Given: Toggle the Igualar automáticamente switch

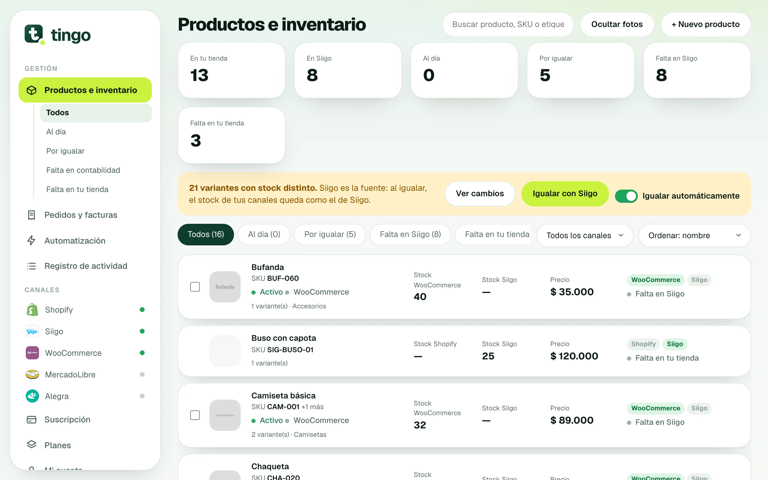Looking at the screenshot, I should click(626, 196).
